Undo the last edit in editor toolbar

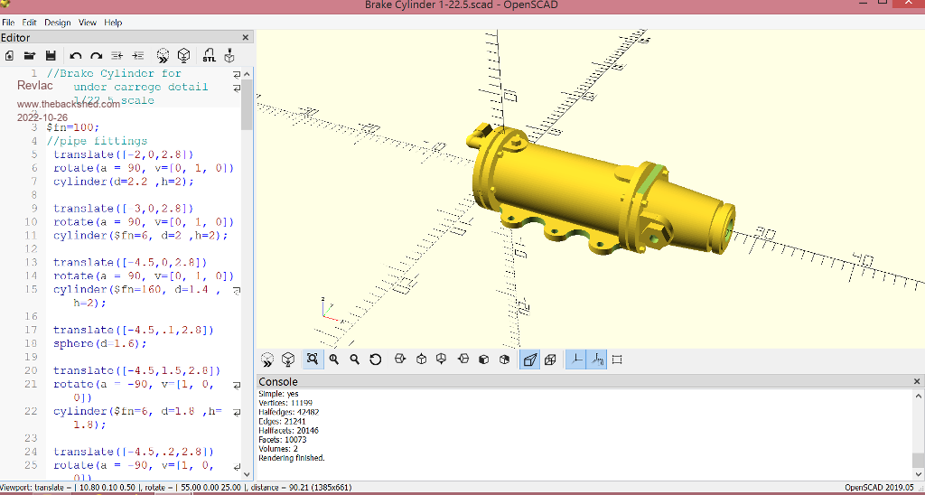[76, 56]
